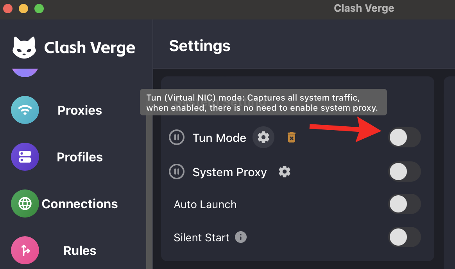The height and width of the screenshot is (269, 455).
Task: Click the Clash Verge cat logo
Action: pos(24,48)
